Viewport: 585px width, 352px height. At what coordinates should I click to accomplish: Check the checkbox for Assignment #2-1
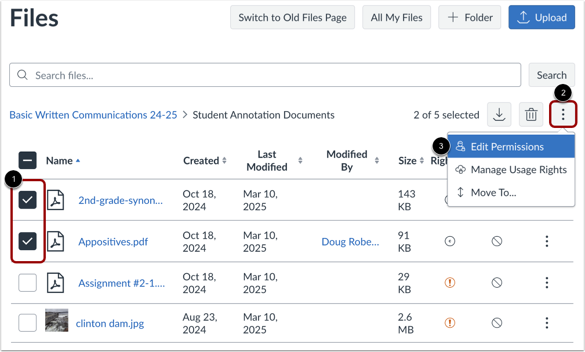point(27,283)
